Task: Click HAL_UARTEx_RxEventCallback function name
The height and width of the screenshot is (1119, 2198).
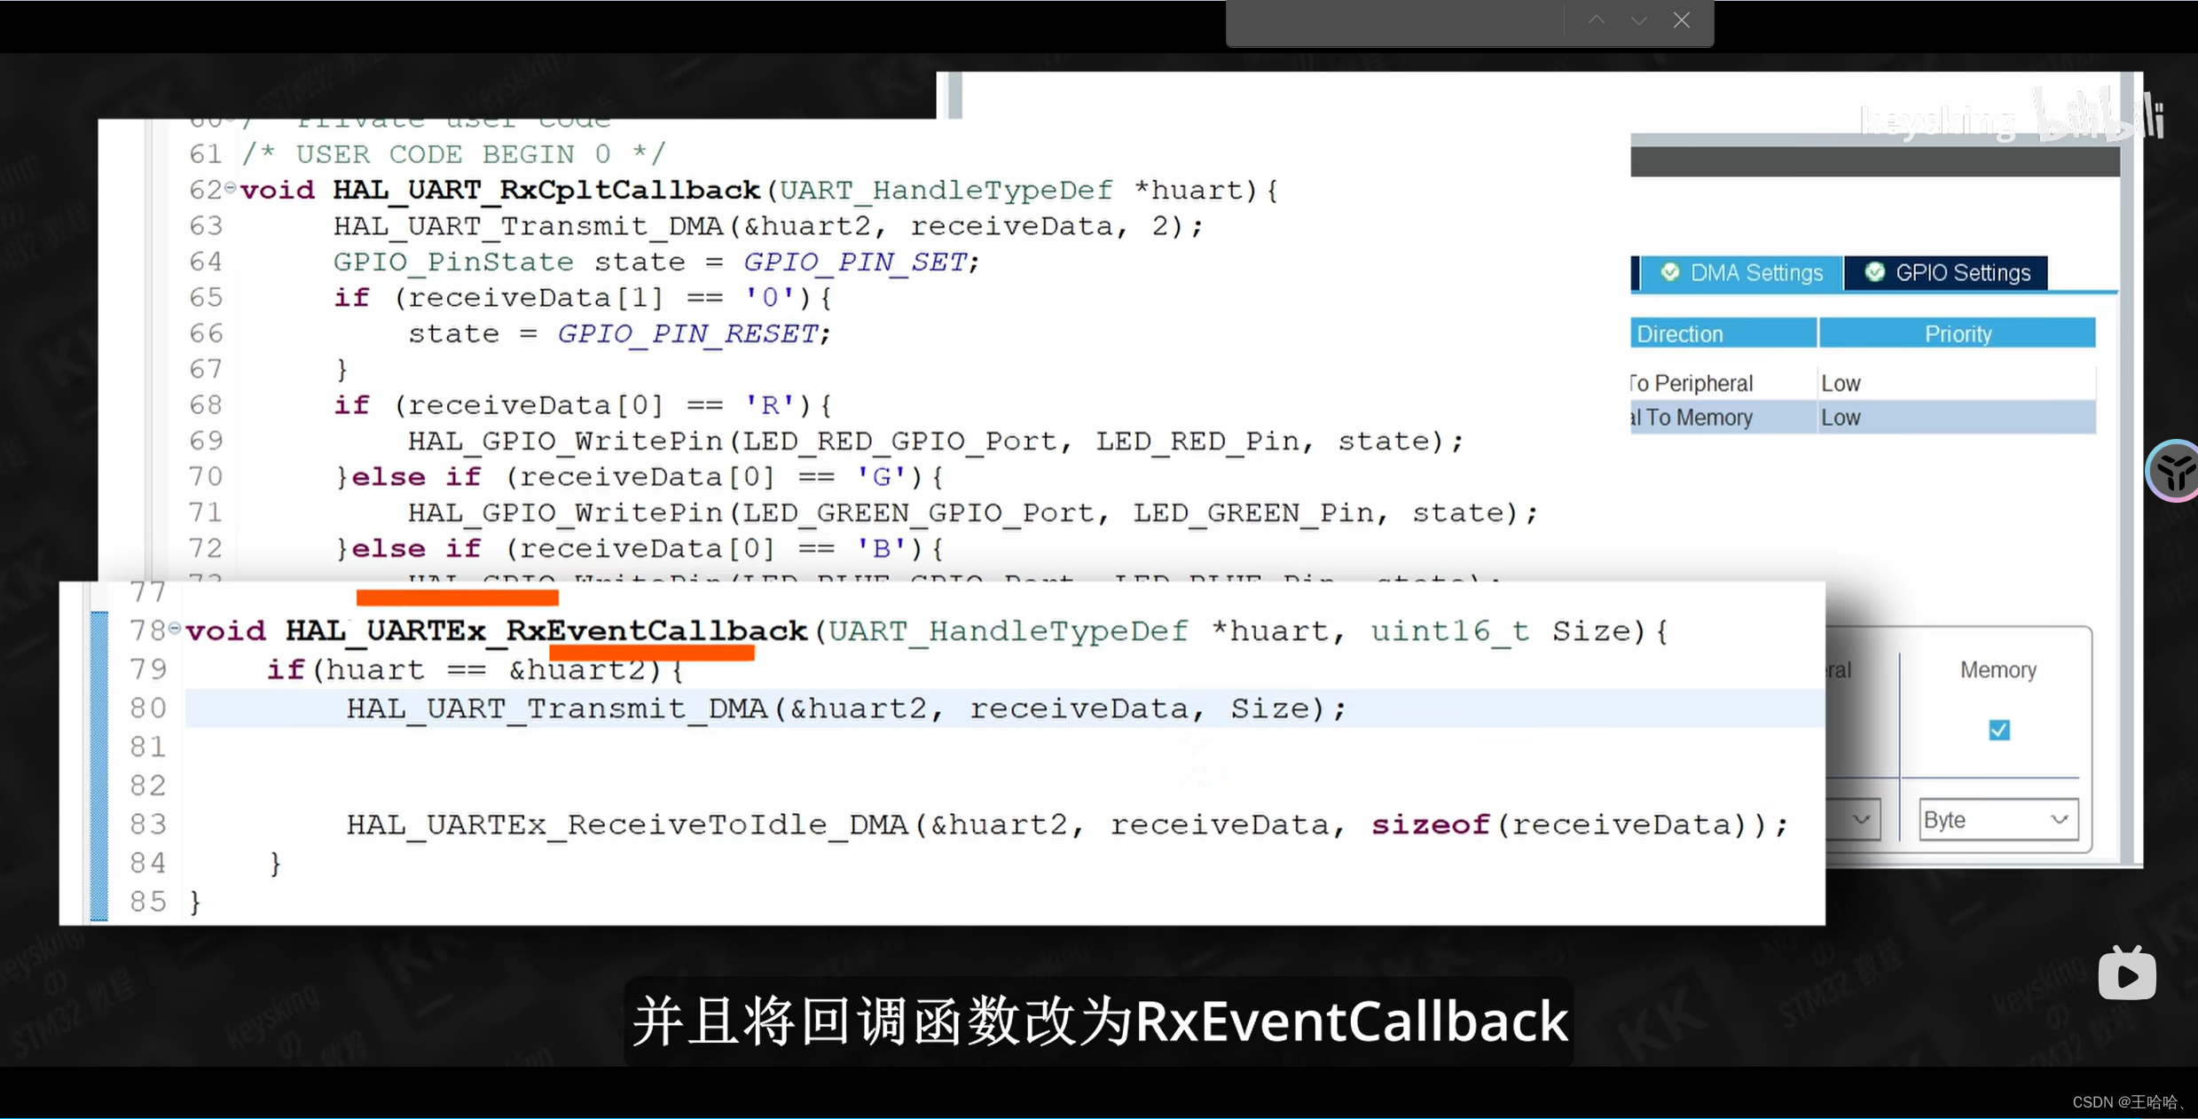Action: coord(546,630)
